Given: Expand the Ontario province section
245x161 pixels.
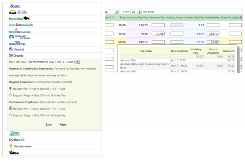Looking at the screenshot, I should click(x=17, y=56).
